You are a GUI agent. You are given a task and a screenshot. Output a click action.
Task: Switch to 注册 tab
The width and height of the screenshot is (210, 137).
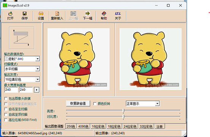coord(159,126)
